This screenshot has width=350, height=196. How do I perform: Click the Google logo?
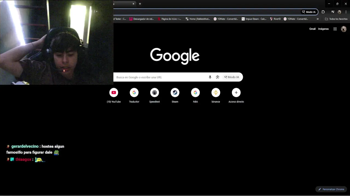point(175,56)
